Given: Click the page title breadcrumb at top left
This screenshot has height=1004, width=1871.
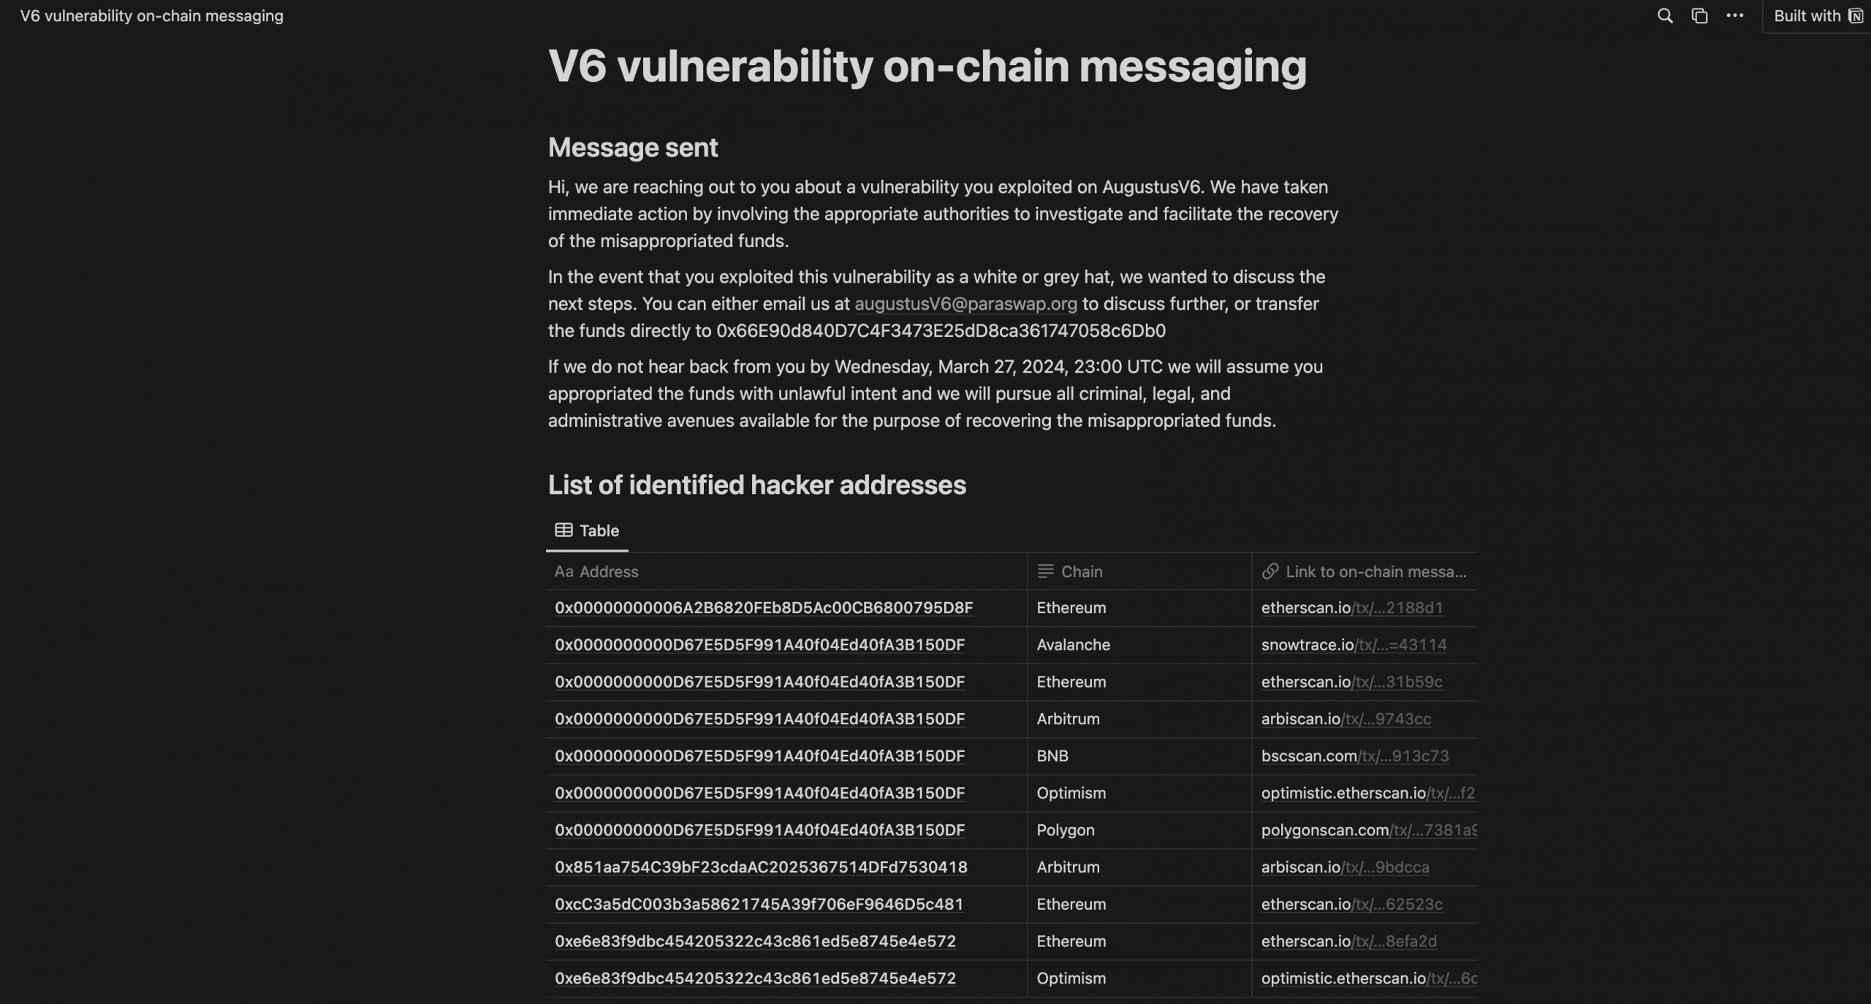Looking at the screenshot, I should 152,16.
